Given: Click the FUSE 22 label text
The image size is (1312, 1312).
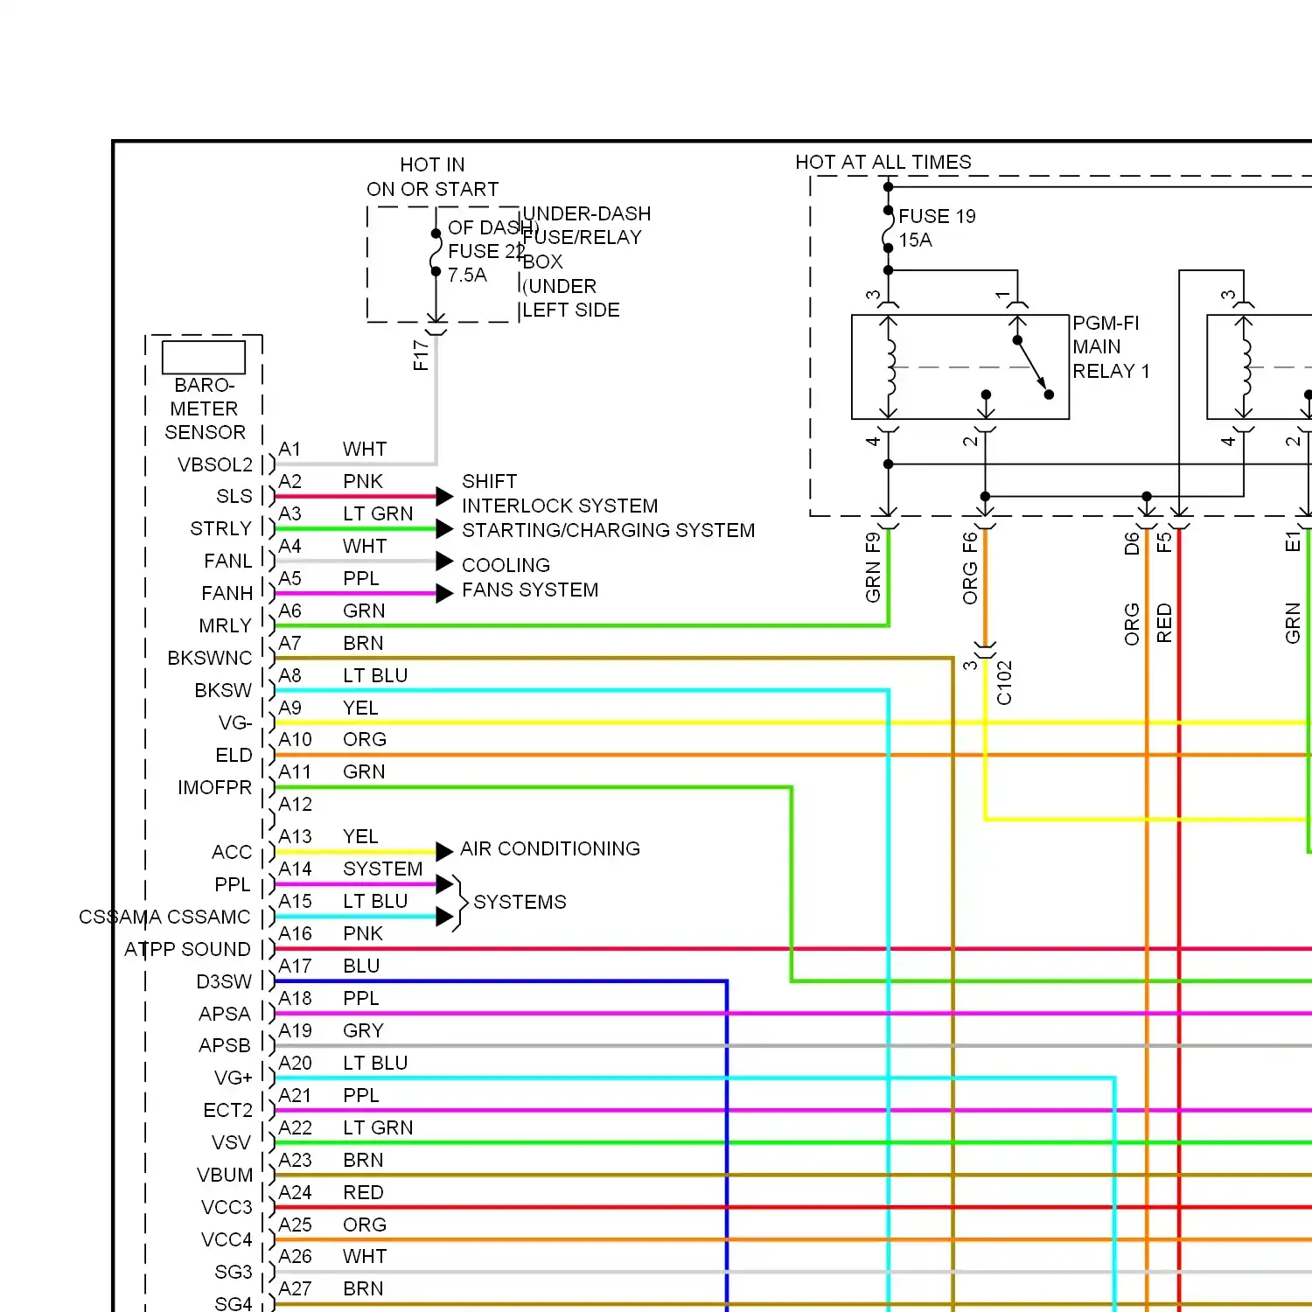Looking at the screenshot, I should click(x=485, y=251).
